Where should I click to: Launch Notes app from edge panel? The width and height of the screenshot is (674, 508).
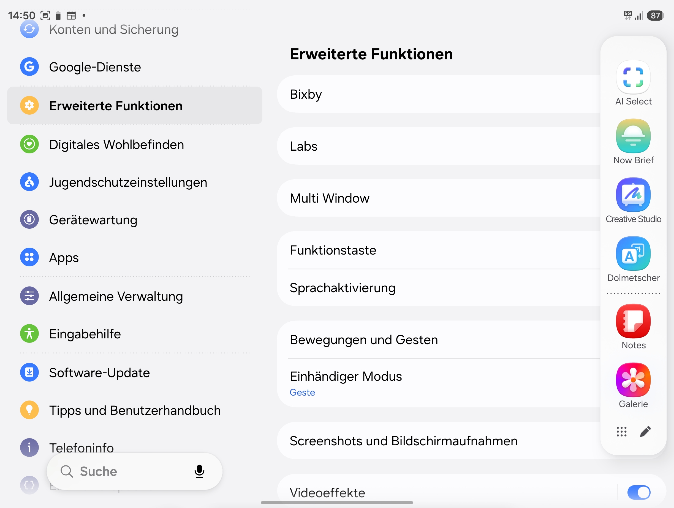(633, 321)
